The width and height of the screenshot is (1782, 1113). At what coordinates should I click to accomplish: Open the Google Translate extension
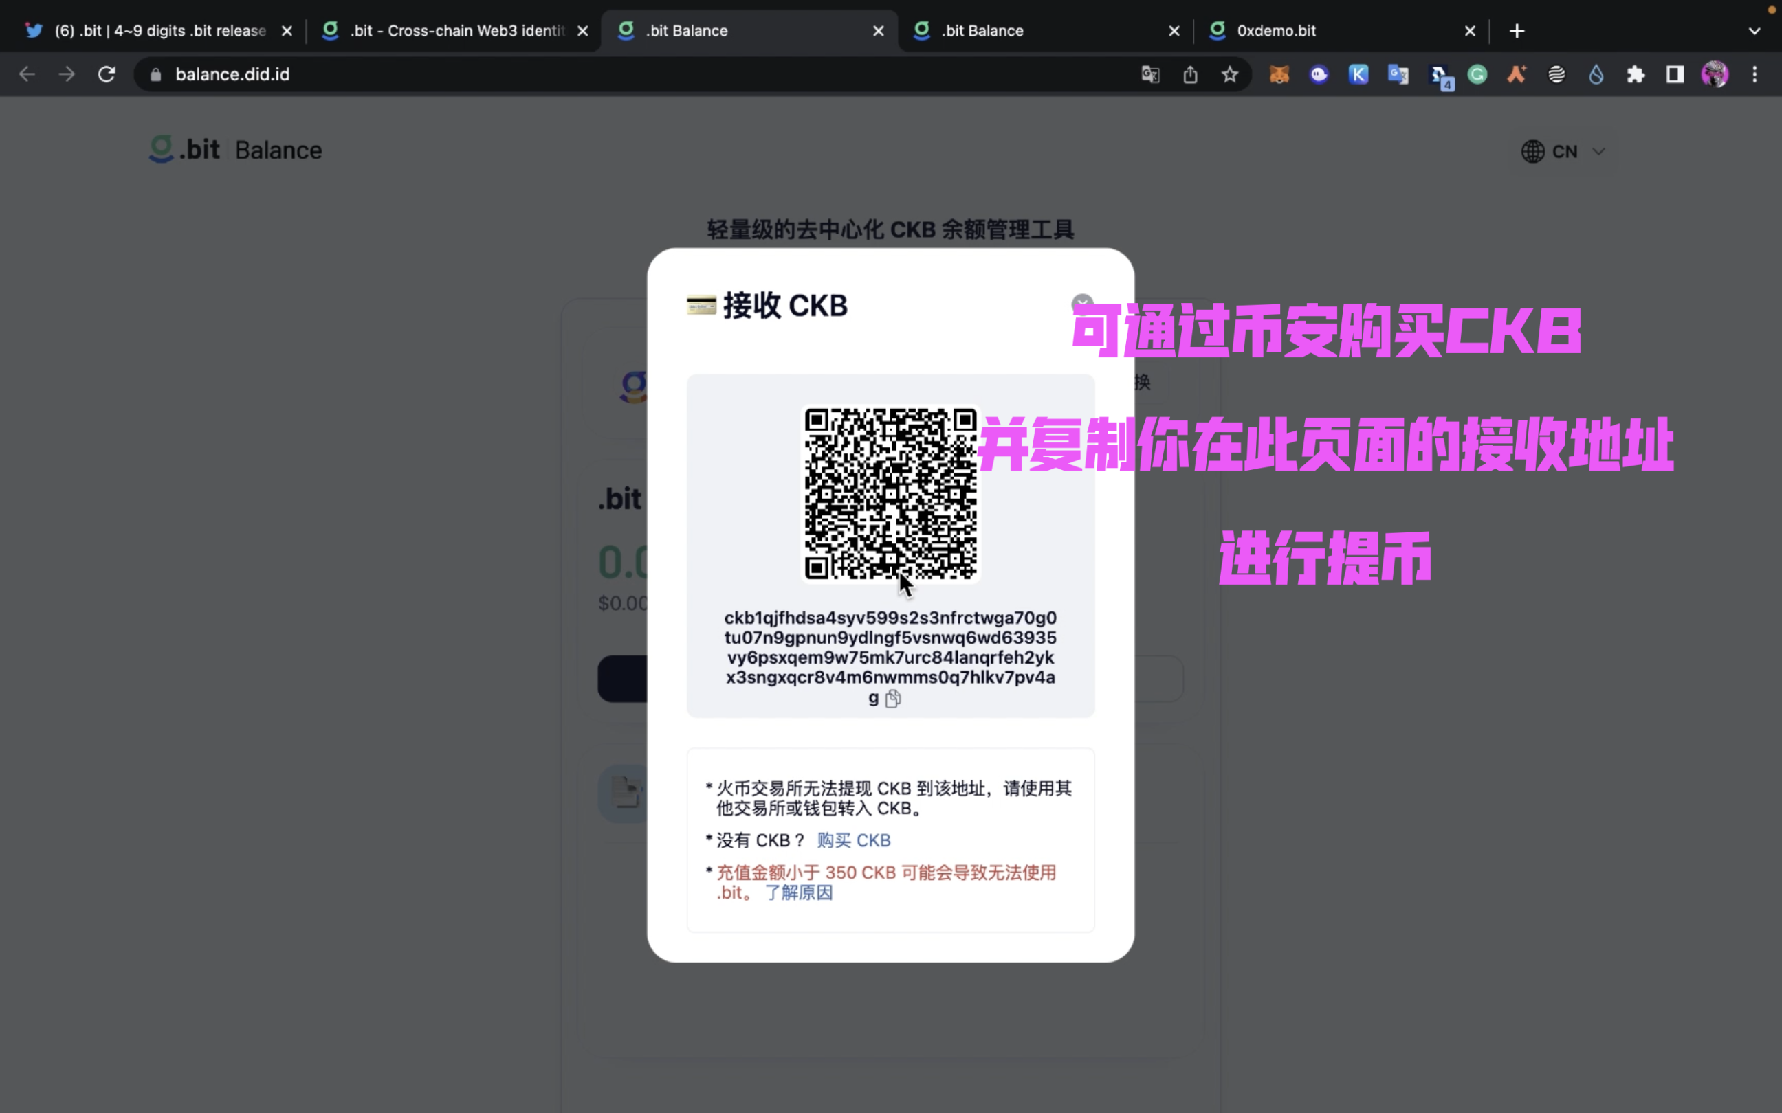(1398, 74)
